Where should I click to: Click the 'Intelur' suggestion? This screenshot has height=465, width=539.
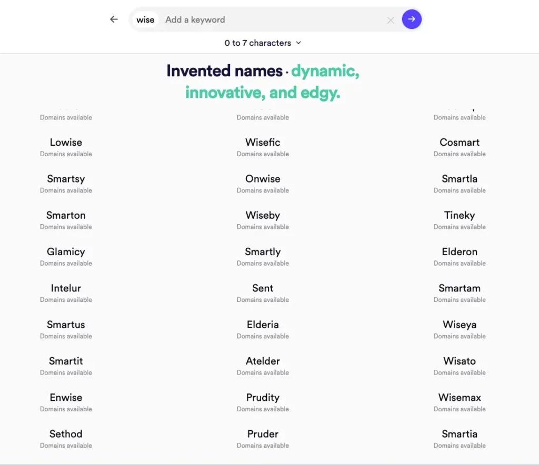coord(66,288)
